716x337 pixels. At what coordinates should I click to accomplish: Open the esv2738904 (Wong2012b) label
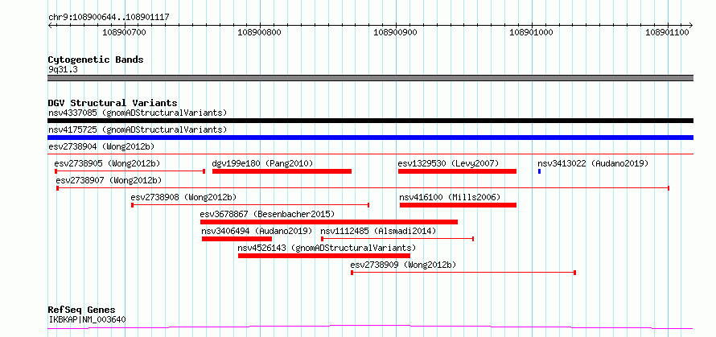click(101, 146)
